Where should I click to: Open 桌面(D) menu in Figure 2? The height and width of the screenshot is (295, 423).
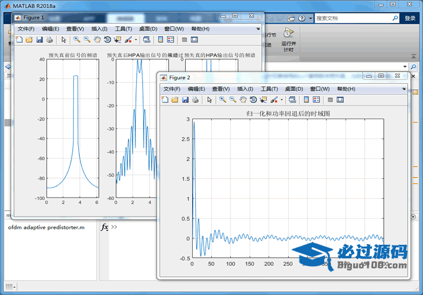coord(294,89)
